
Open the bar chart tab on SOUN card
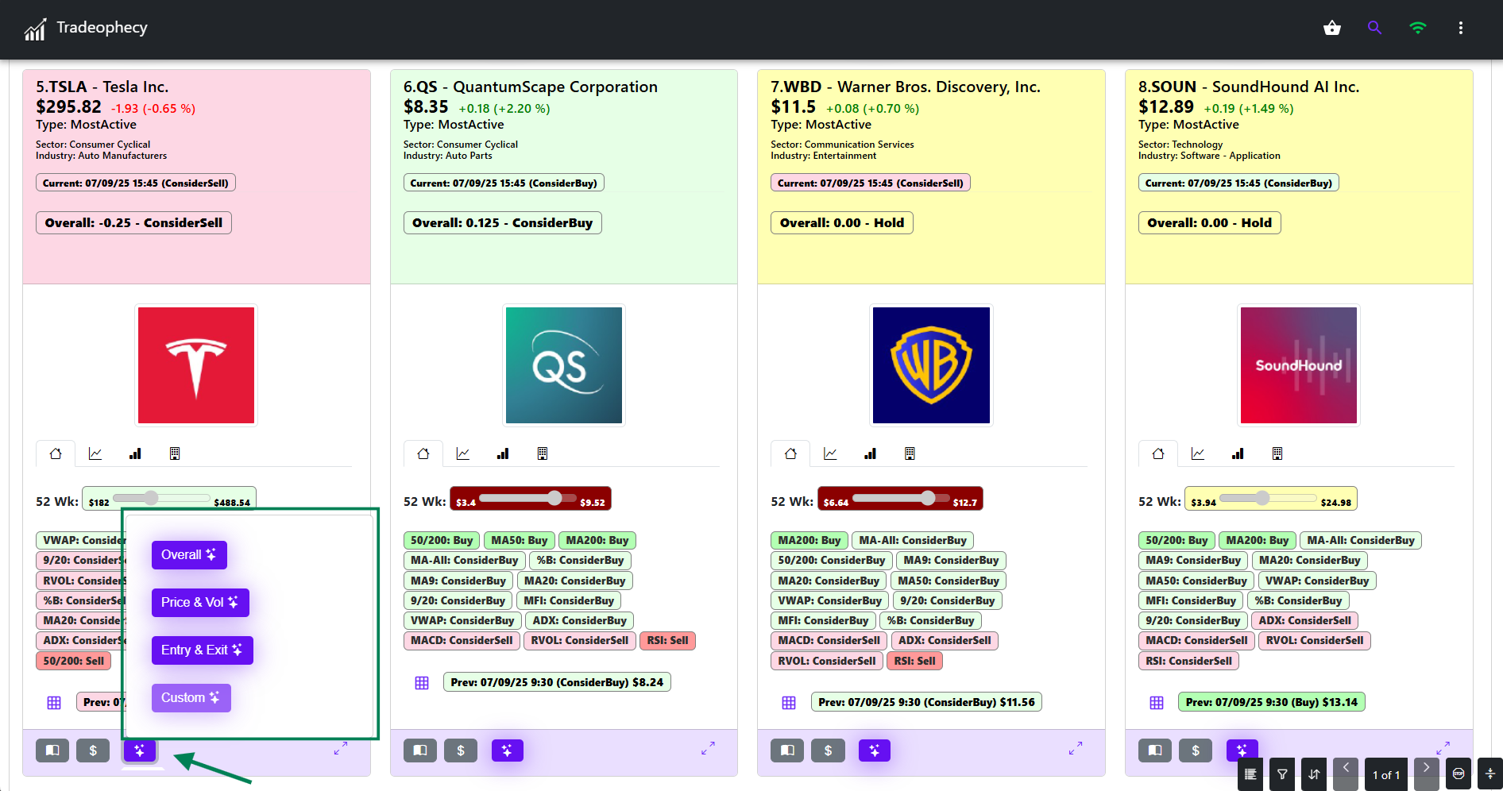(1238, 453)
